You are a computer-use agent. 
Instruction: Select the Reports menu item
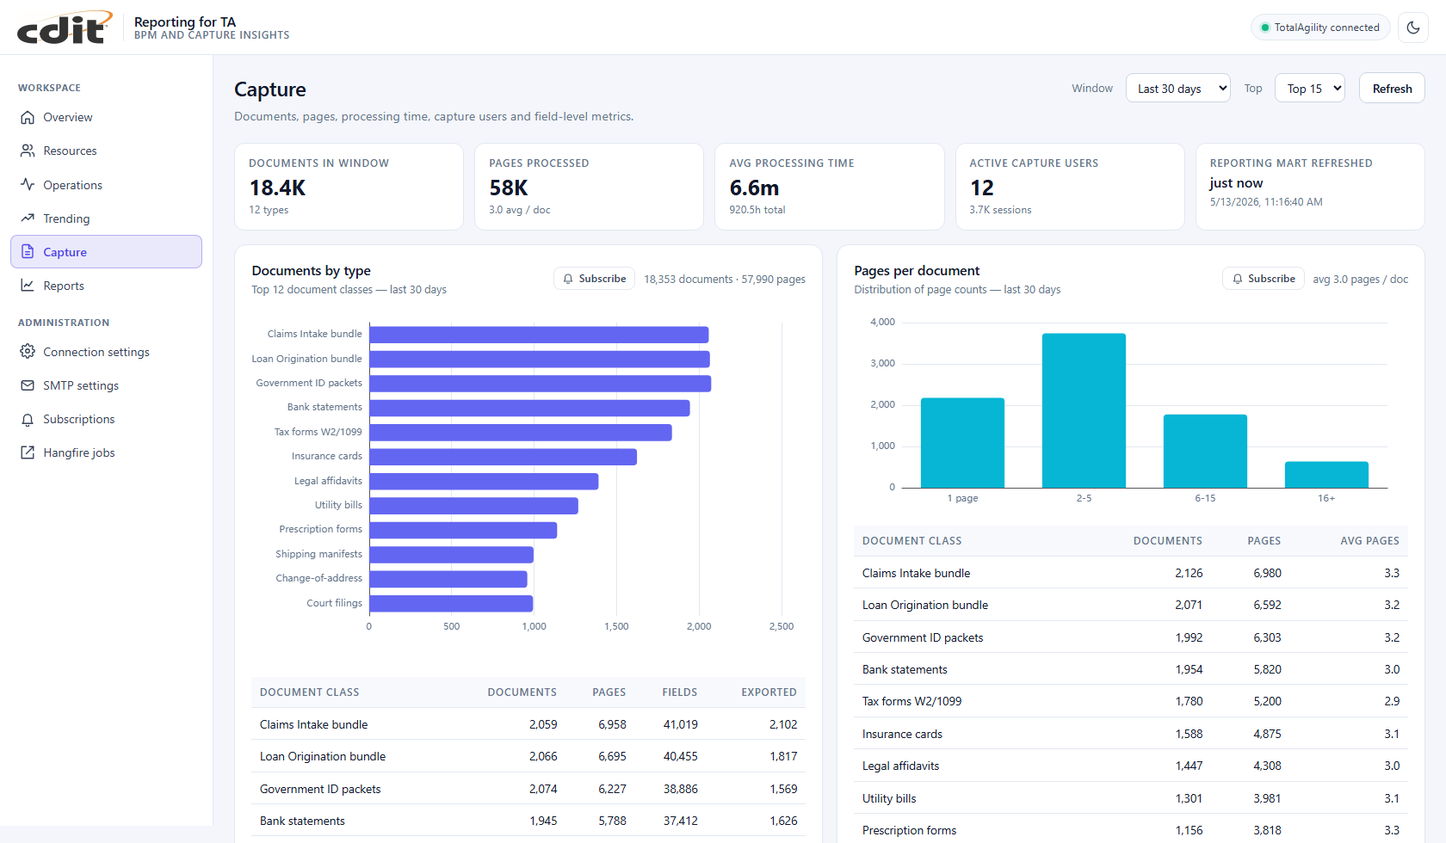(x=106, y=286)
